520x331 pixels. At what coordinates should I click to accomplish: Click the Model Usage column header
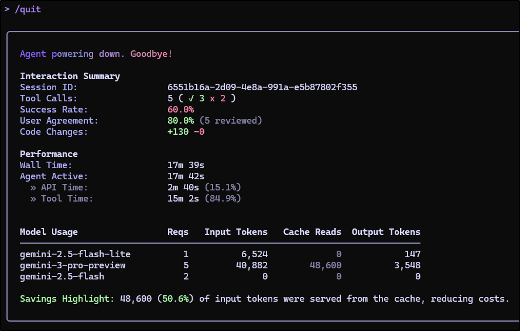tap(49, 232)
